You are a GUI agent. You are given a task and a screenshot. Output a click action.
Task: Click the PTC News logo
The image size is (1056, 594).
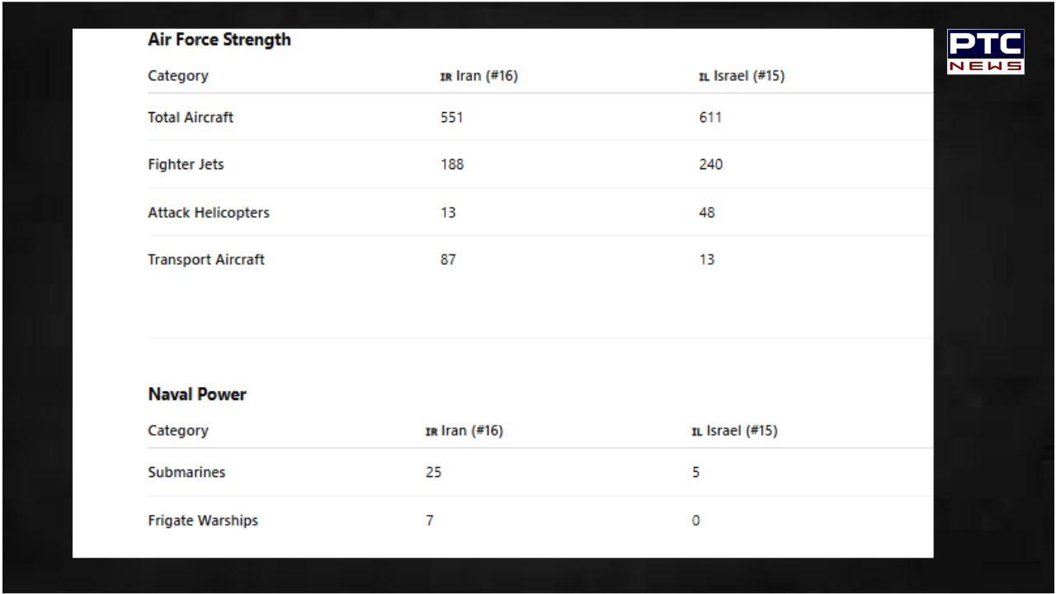point(985,51)
